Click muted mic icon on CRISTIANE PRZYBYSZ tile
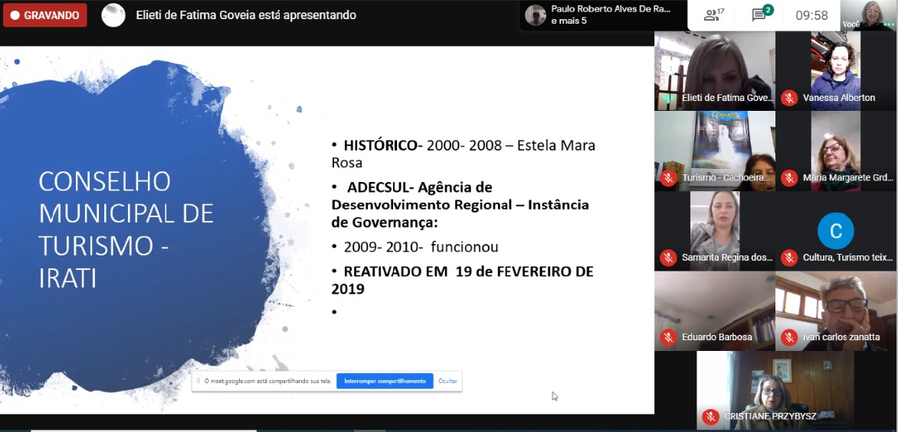 (x=711, y=416)
